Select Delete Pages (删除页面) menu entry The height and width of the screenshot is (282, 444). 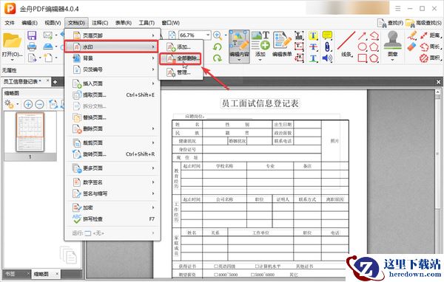click(112, 129)
